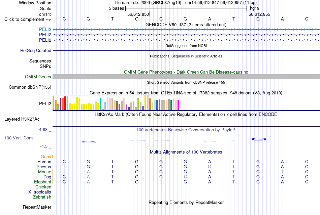Click the 'RefSeq genes from NCBI' title
320x215 pixels.
click(186, 46)
